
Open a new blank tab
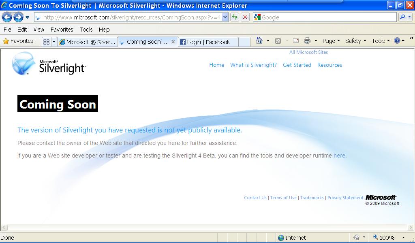[244, 42]
